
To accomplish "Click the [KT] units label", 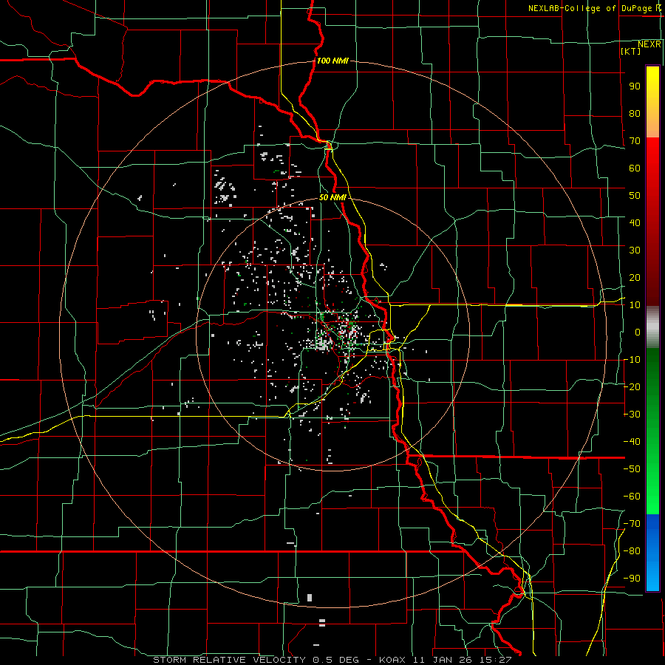I will click(x=631, y=51).
